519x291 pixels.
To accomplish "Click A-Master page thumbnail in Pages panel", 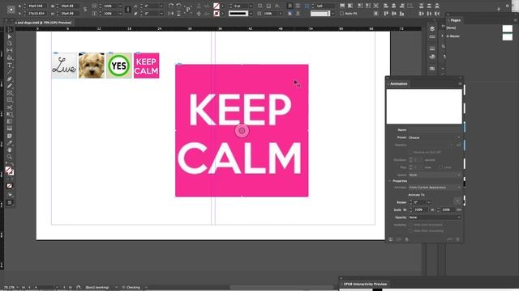I will 507,36.
